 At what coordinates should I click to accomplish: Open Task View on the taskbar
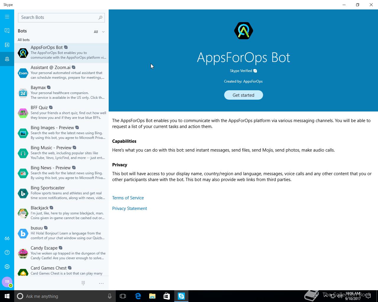click(123, 296)
